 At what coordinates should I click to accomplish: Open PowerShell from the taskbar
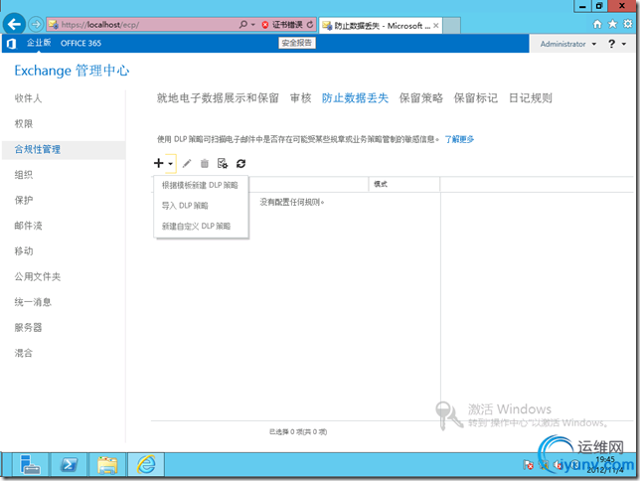[x=69, y=465]
